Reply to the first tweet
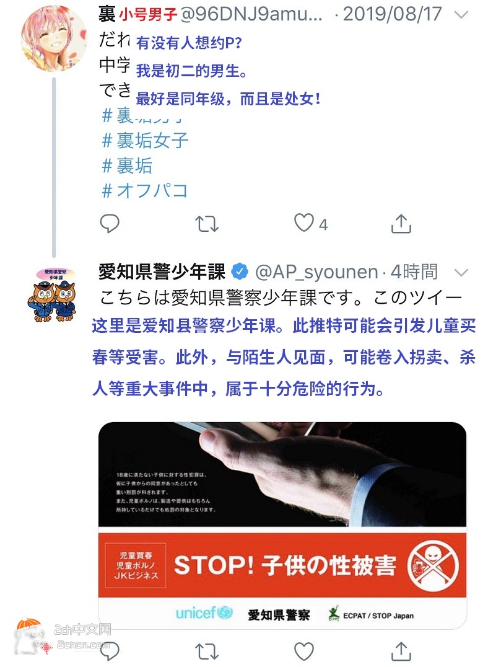This screenshot has width=488, height=667. click(x=109, y=223)
